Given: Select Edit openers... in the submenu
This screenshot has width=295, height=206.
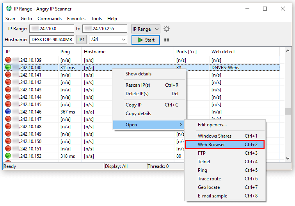Looking at the screenshot, I should [212, 125].
